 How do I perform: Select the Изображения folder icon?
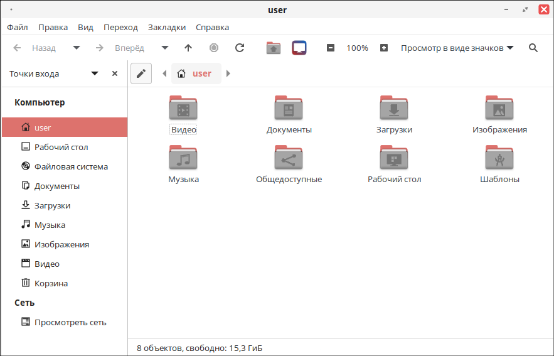499,108
